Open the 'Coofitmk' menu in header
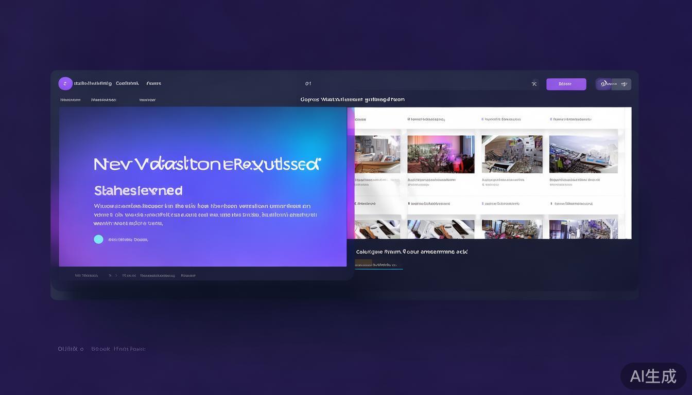This screenshot has width=692, height=395. coord(127,83)
